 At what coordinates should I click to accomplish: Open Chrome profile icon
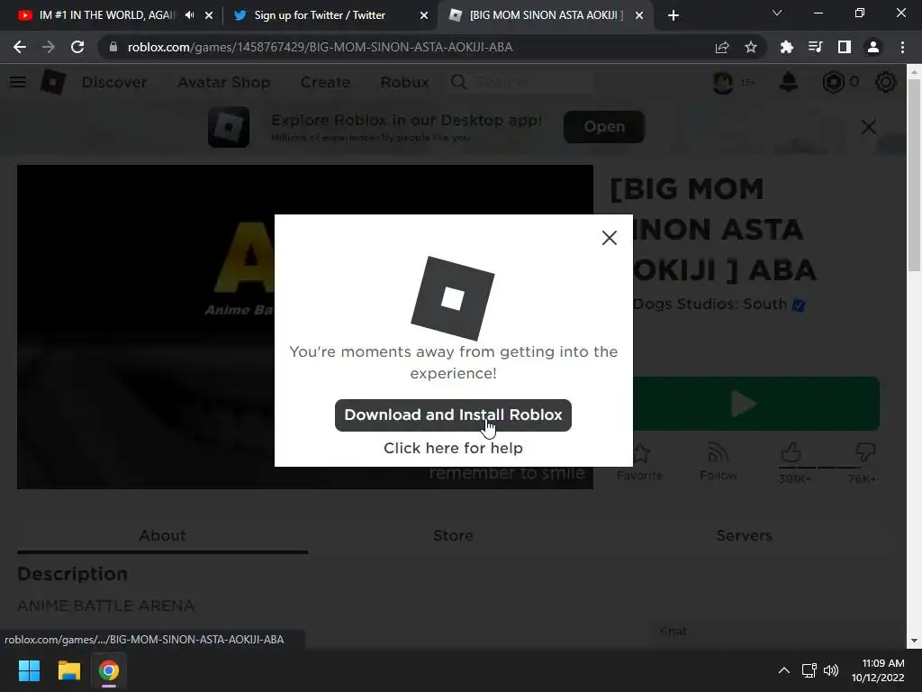pyautogui.click(x=873, y=47)
